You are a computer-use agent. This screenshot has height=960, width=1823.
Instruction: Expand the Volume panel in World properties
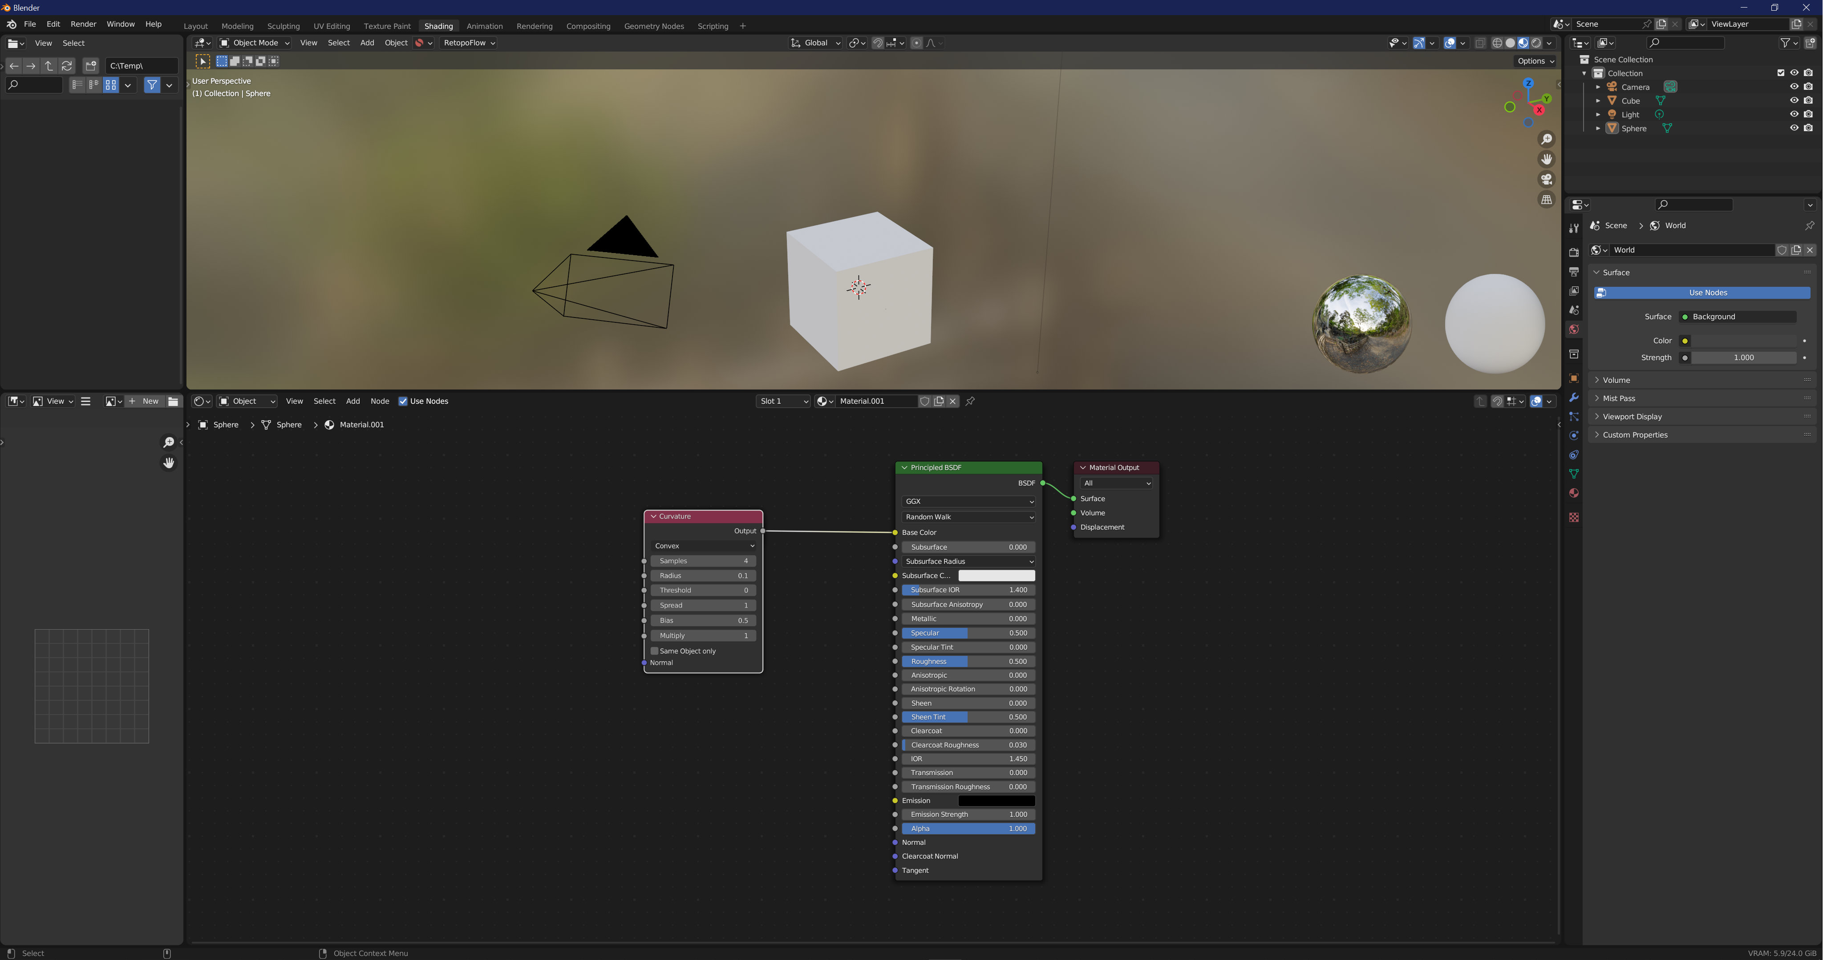point(1616,380)
